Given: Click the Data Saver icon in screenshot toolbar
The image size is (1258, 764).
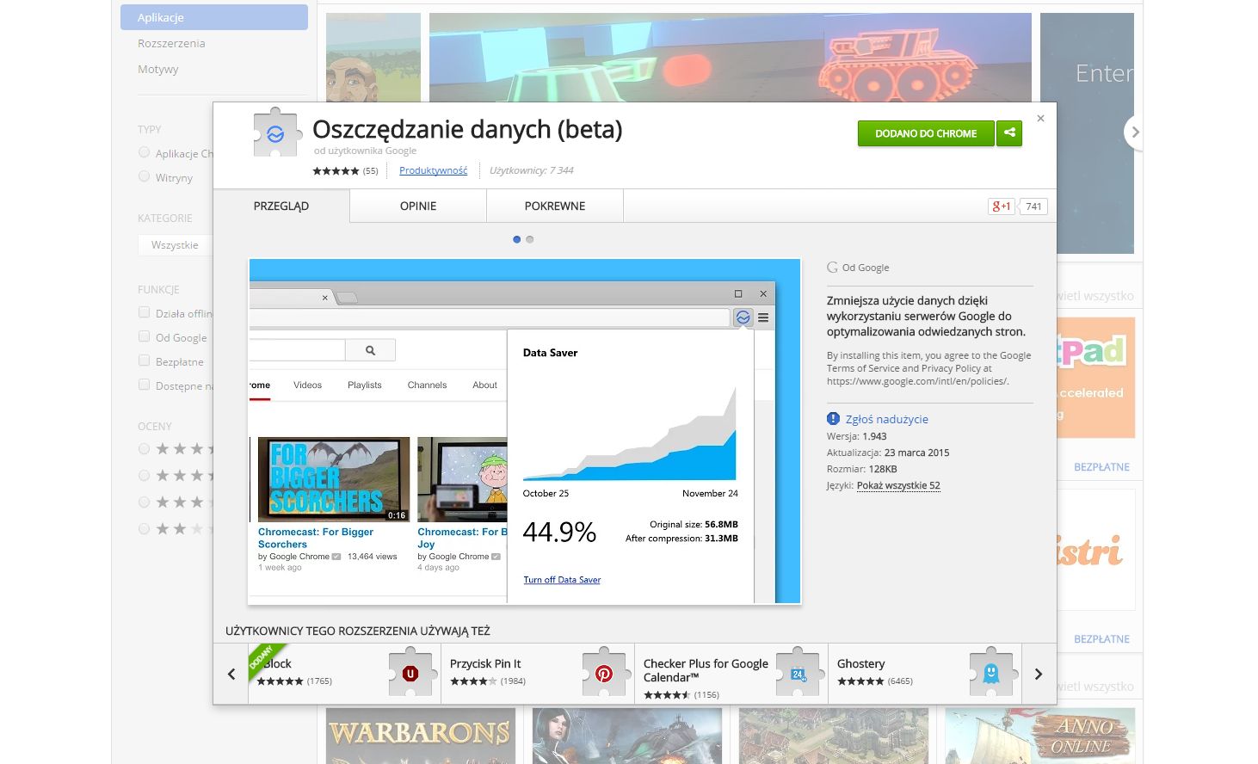Looking at the screenshot, I should [743, 317].
